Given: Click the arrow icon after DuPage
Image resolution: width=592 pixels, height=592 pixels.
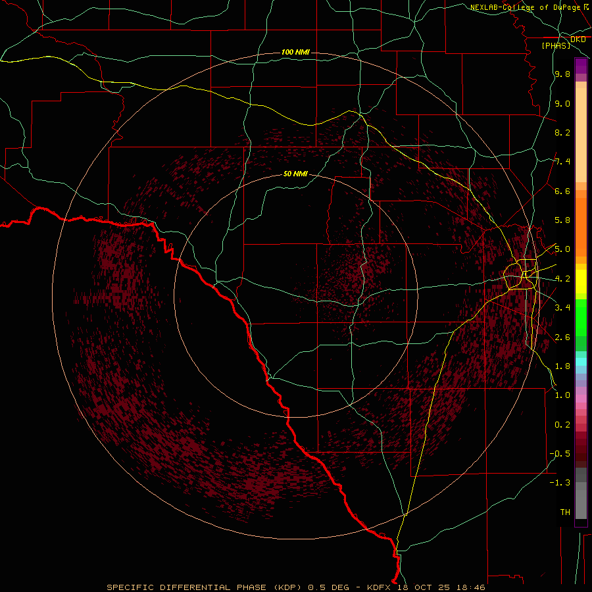Looking at the screenshot, I should (x=586, y=7).
